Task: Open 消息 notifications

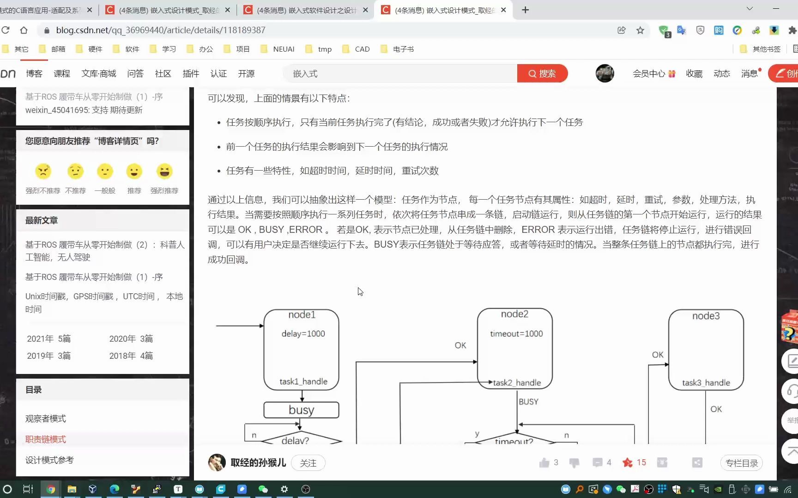Action: 750,73
